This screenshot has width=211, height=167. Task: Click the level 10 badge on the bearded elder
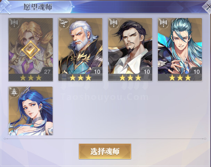pyautogui.click(x=97, y=71)
